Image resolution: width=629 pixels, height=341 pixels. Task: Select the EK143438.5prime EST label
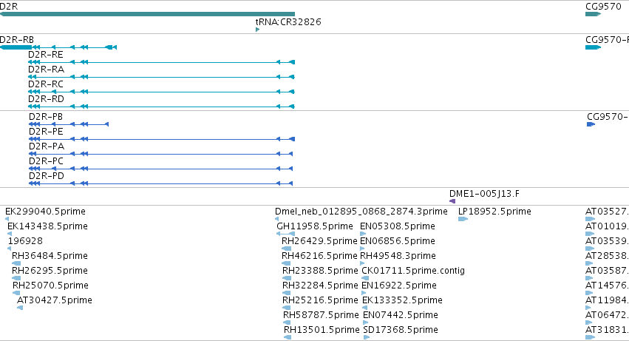click(x=47, y=226)
